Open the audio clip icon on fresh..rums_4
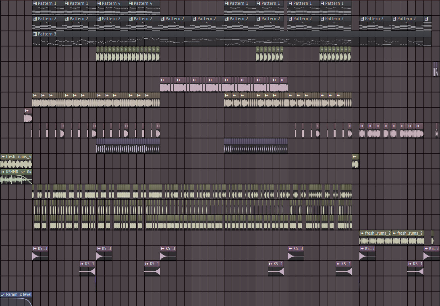Screen dimensions: 440x306 click(3, 157)
